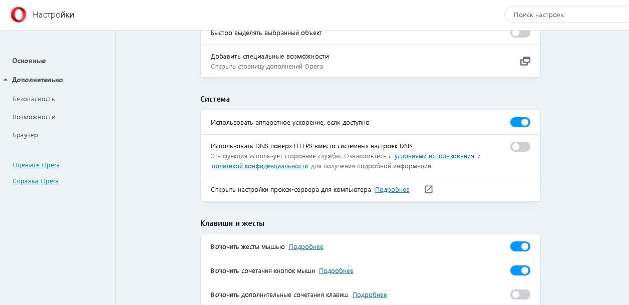The width and height of the screenshot is (629, 305).
Task: Open Браузер settings section
Action: point(25,135)
